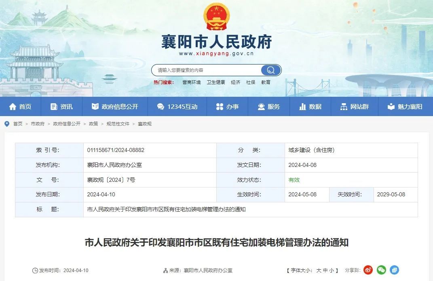Select hot search term 卫生健康
This screenshot has width=433, height=281.
point(215,82)
